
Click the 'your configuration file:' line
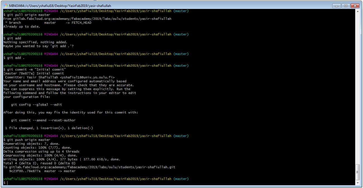[x=27, y=97]
